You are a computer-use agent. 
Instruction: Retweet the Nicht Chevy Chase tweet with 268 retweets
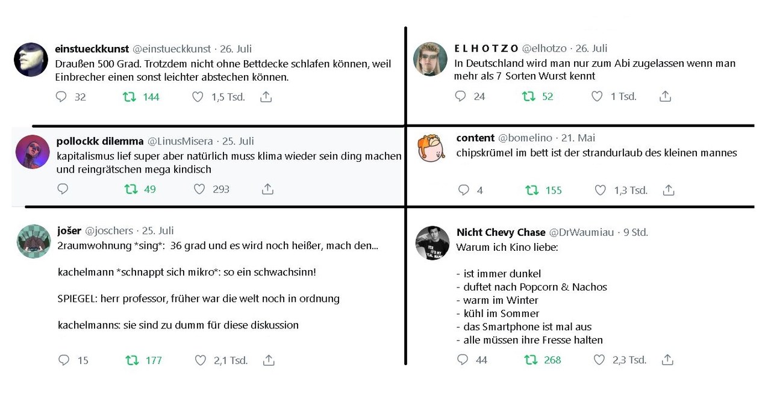[531, 360]
